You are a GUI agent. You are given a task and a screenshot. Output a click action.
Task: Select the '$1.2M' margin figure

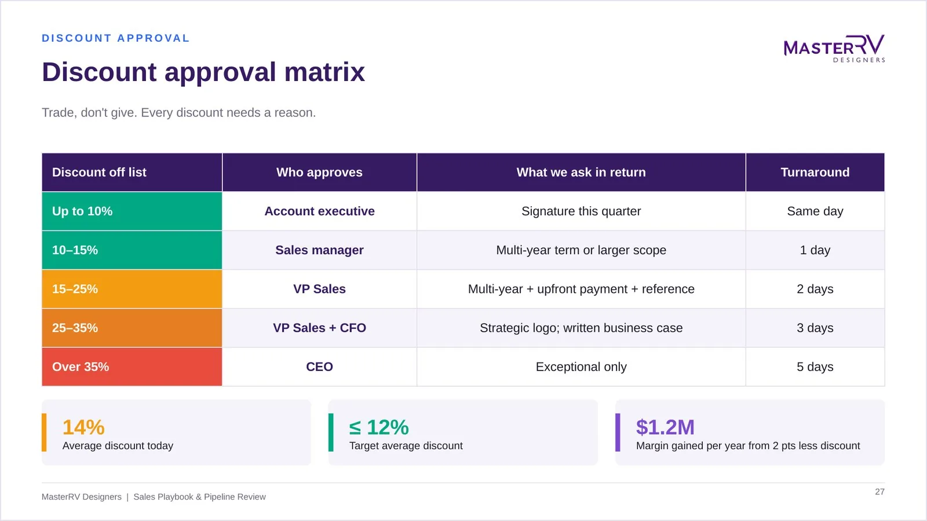(665, 427)
